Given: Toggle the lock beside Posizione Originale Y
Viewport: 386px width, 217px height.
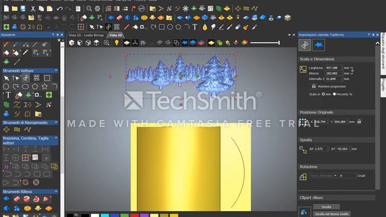Looking at the screenshot, I should click(x=359, y=122).
